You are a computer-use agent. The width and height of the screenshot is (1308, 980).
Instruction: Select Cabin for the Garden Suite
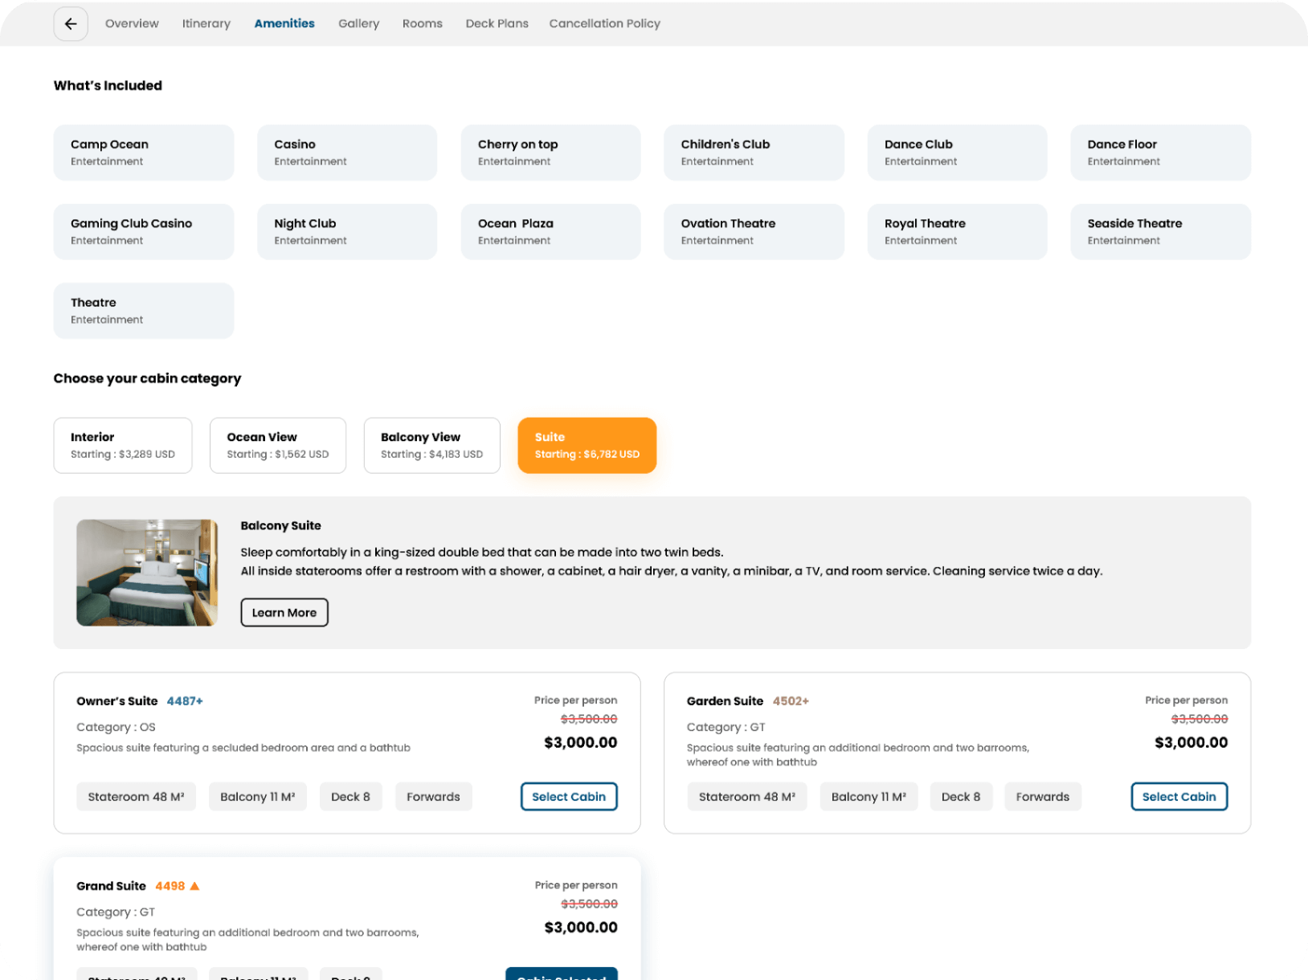[1179, 796]
